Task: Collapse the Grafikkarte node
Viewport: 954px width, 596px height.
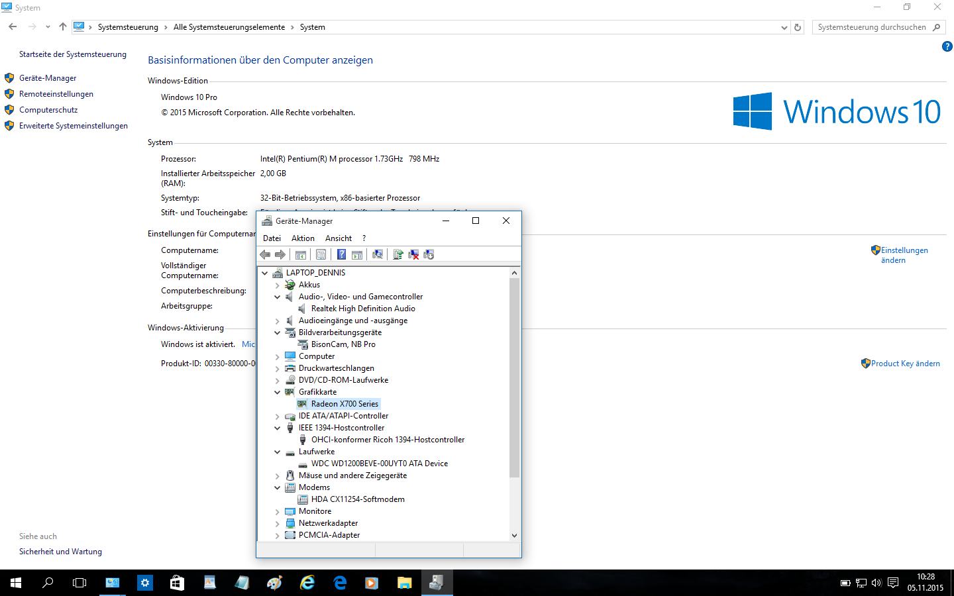Action: pyautogui.click(x=277, y=392)
